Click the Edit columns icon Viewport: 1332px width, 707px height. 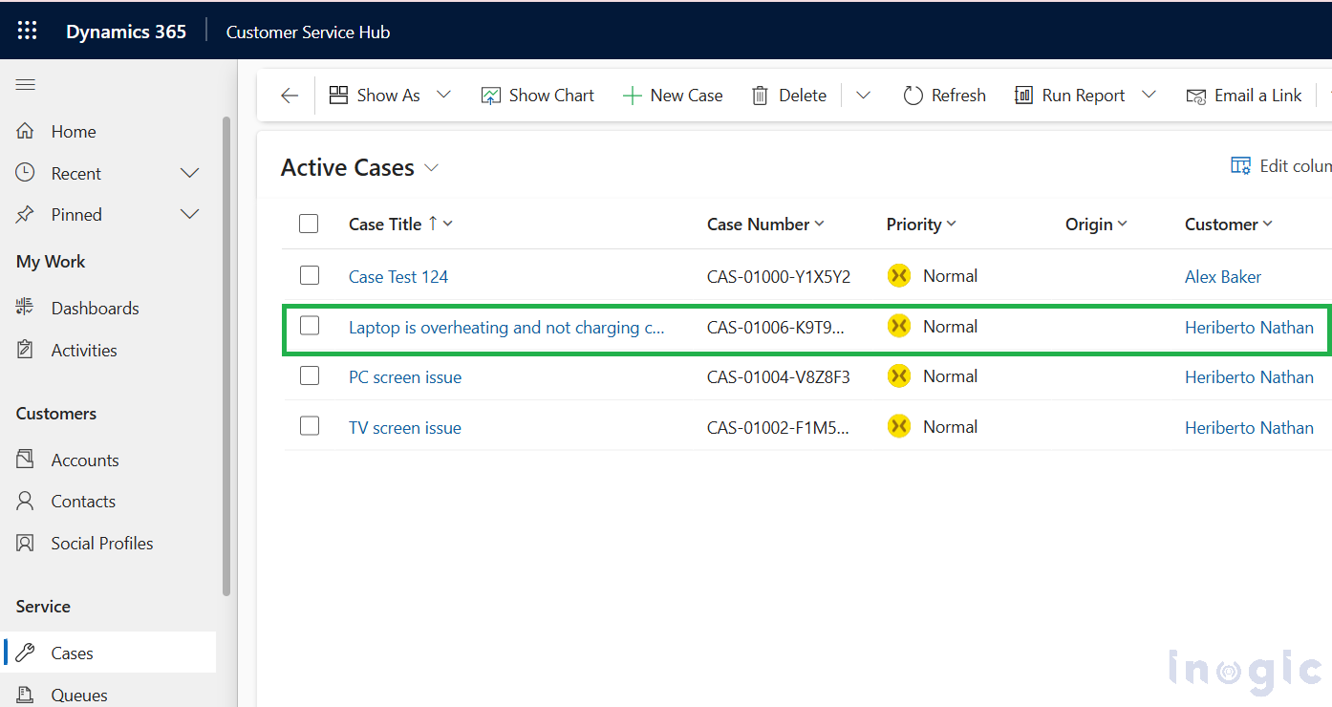click(1240, 166)
